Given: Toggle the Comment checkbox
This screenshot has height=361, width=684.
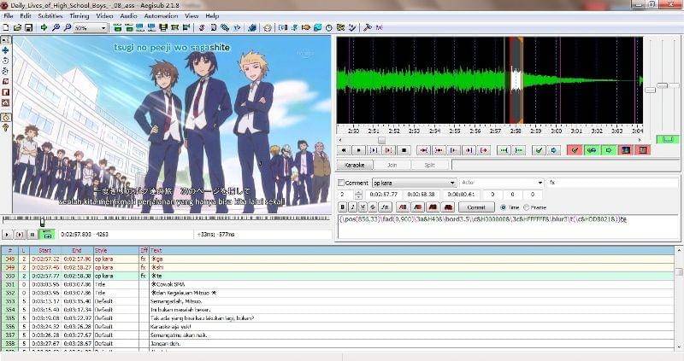Looking at the screenshot, I should tap(342, 183).
